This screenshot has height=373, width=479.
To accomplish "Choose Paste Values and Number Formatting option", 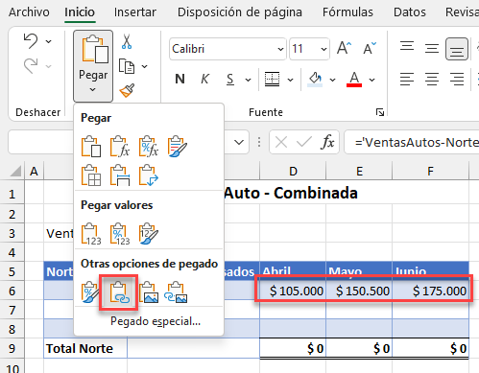I will pyautogui.click(x=120, y=234).
